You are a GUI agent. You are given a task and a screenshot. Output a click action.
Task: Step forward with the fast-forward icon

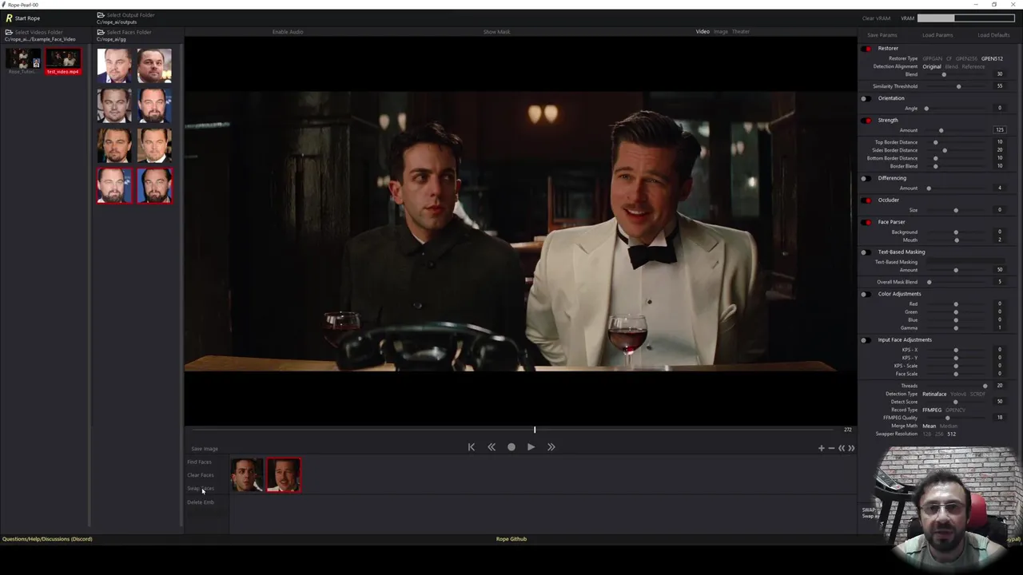click(x=551, y=447)
